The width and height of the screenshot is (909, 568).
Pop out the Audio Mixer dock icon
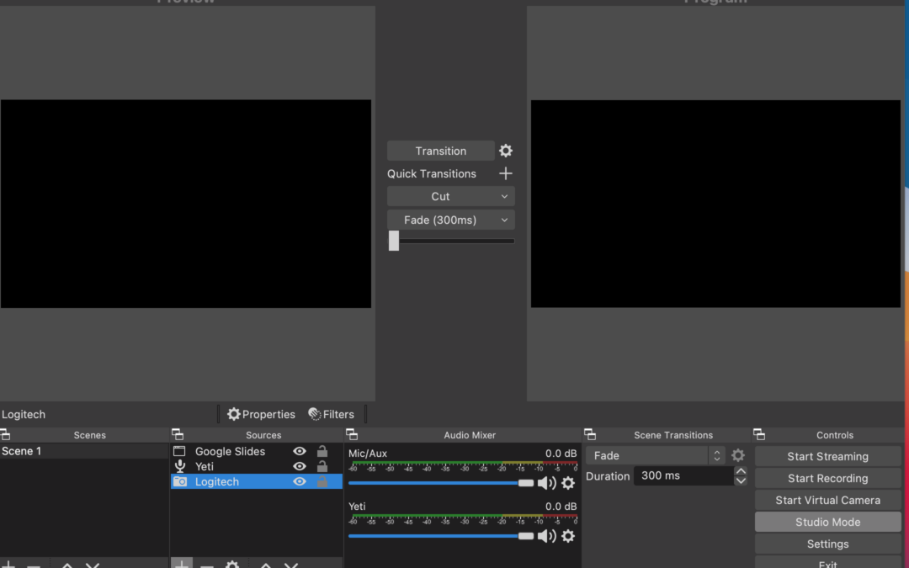coord(353,435)
